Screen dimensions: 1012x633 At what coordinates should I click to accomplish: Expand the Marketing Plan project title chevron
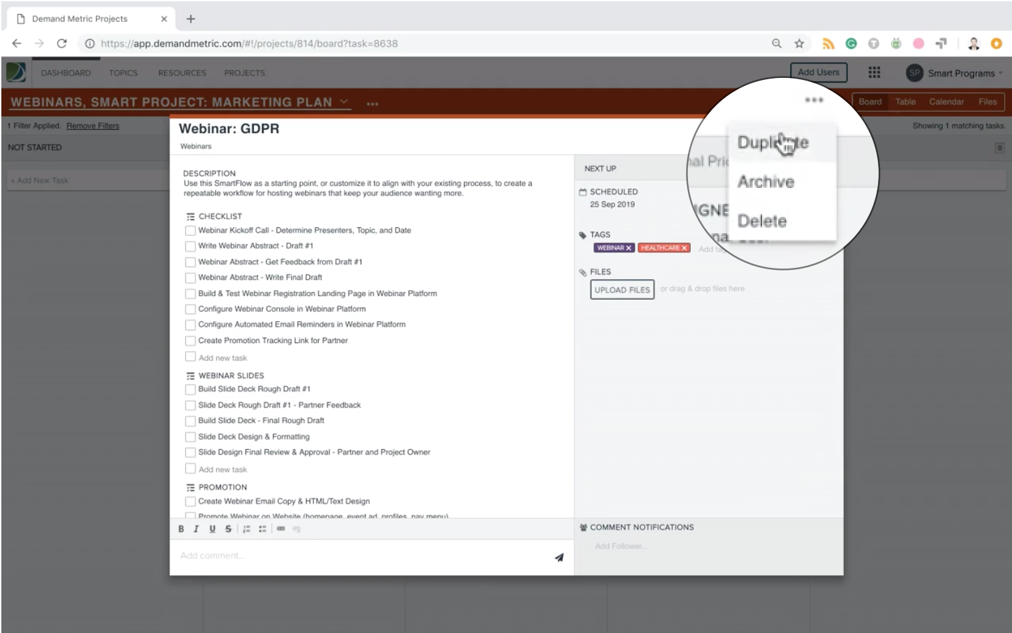[344, 102]
